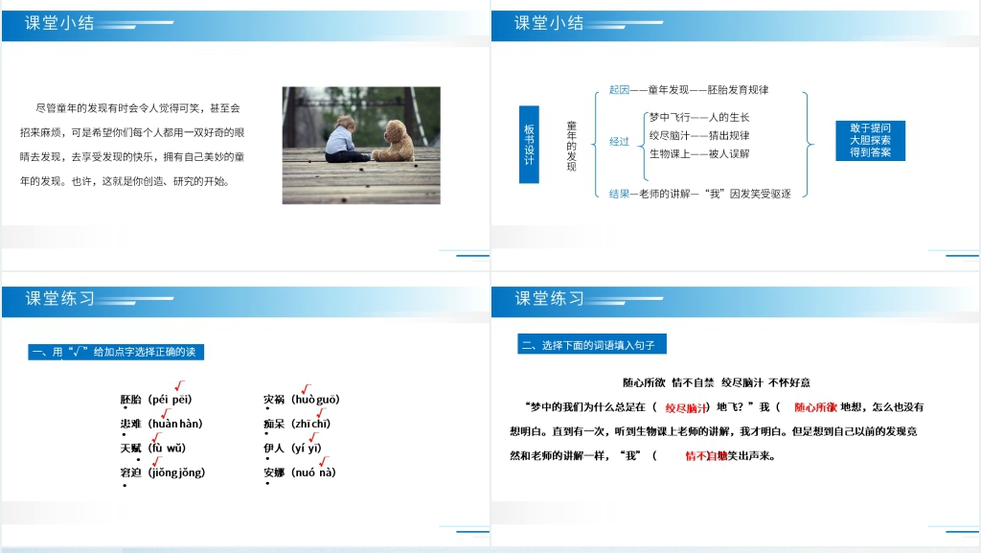Screen dimensions: 981x553
Task: Click the red check mark above 伊人 pinyin
Action: [x=312, y=437]
